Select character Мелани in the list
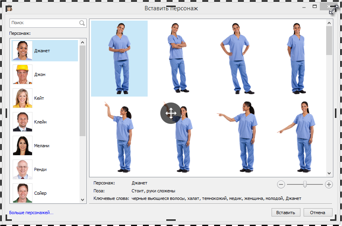This screenshot has height=226, width=342. (x=45, y=146)
